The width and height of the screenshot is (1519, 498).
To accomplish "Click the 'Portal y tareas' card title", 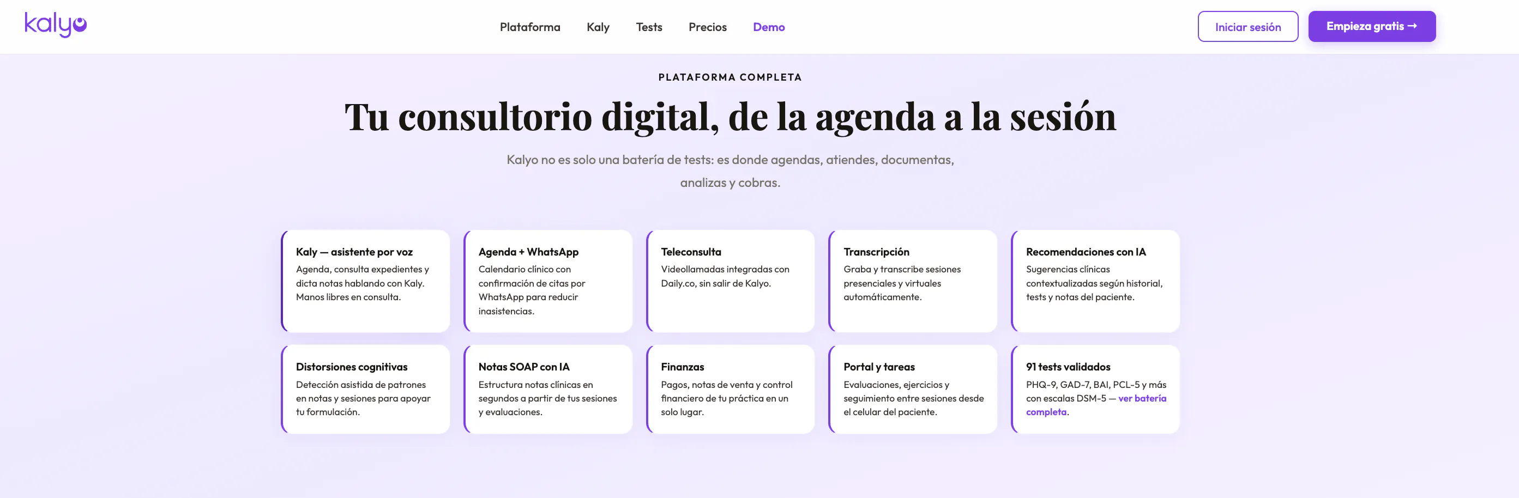I will tap(878, 367).
